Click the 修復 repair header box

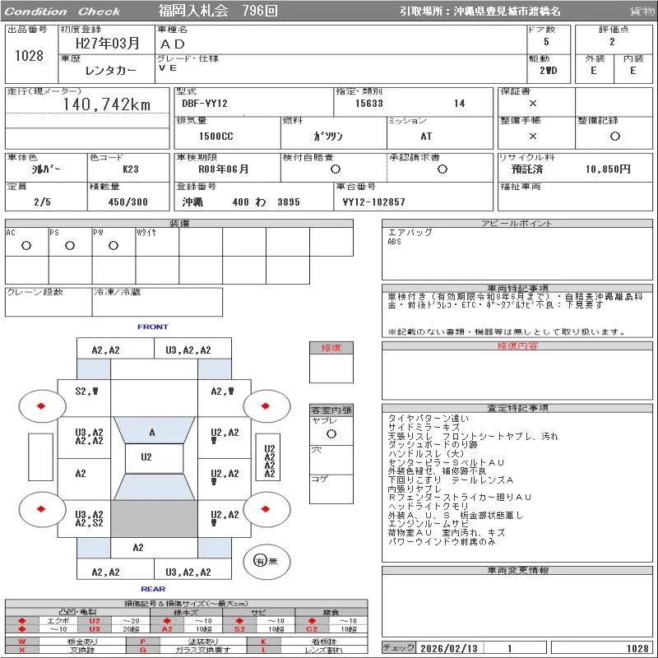point(331,348)
